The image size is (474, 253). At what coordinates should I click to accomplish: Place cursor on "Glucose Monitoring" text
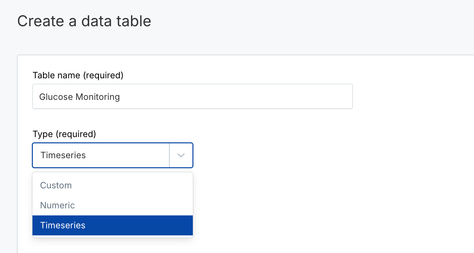point(79,96)
